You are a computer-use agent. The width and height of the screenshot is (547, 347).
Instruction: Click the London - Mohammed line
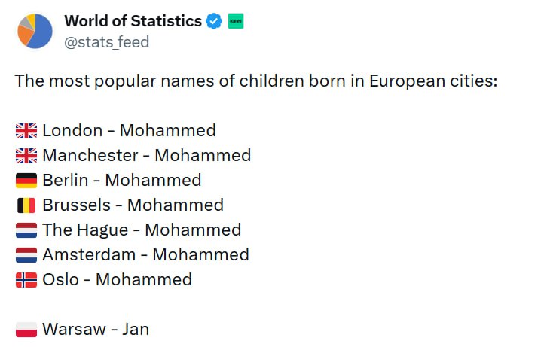pos(129,131)
